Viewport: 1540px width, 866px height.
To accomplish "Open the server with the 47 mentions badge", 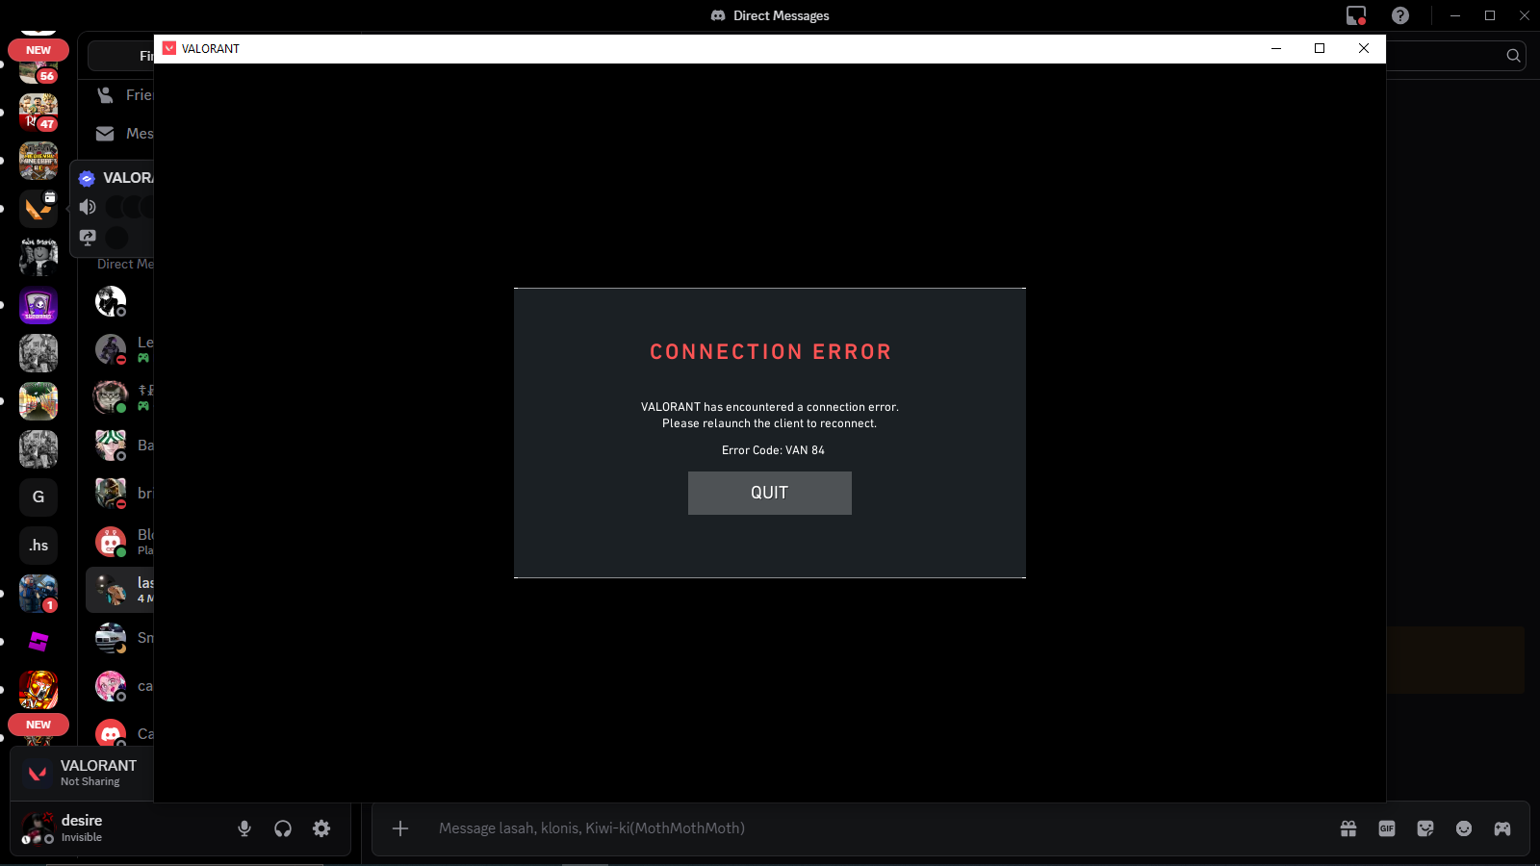I will [38, 113].
